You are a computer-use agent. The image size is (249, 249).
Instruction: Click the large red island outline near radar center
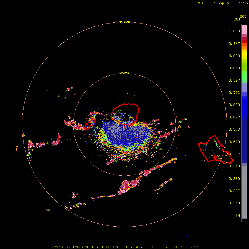pos(125,115)
